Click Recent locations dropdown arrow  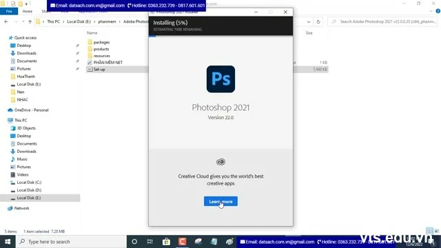click(x=23, y=21)
